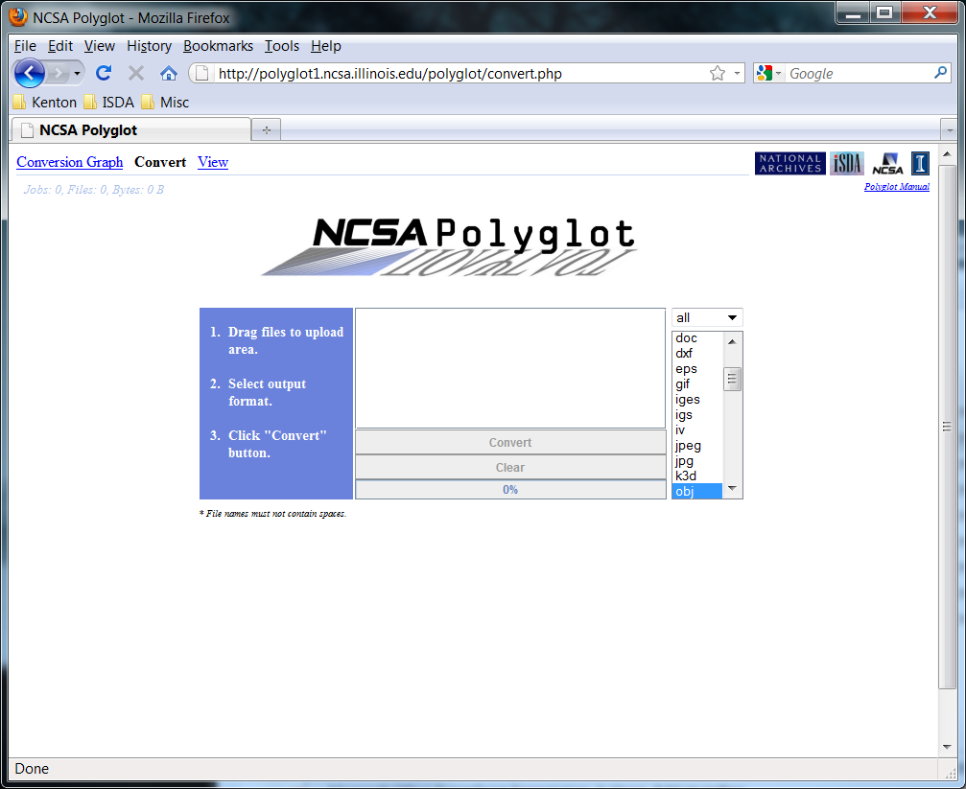The image size is (966, 789).
Task: Maximize the Firefox window
Action: point(884,12)
